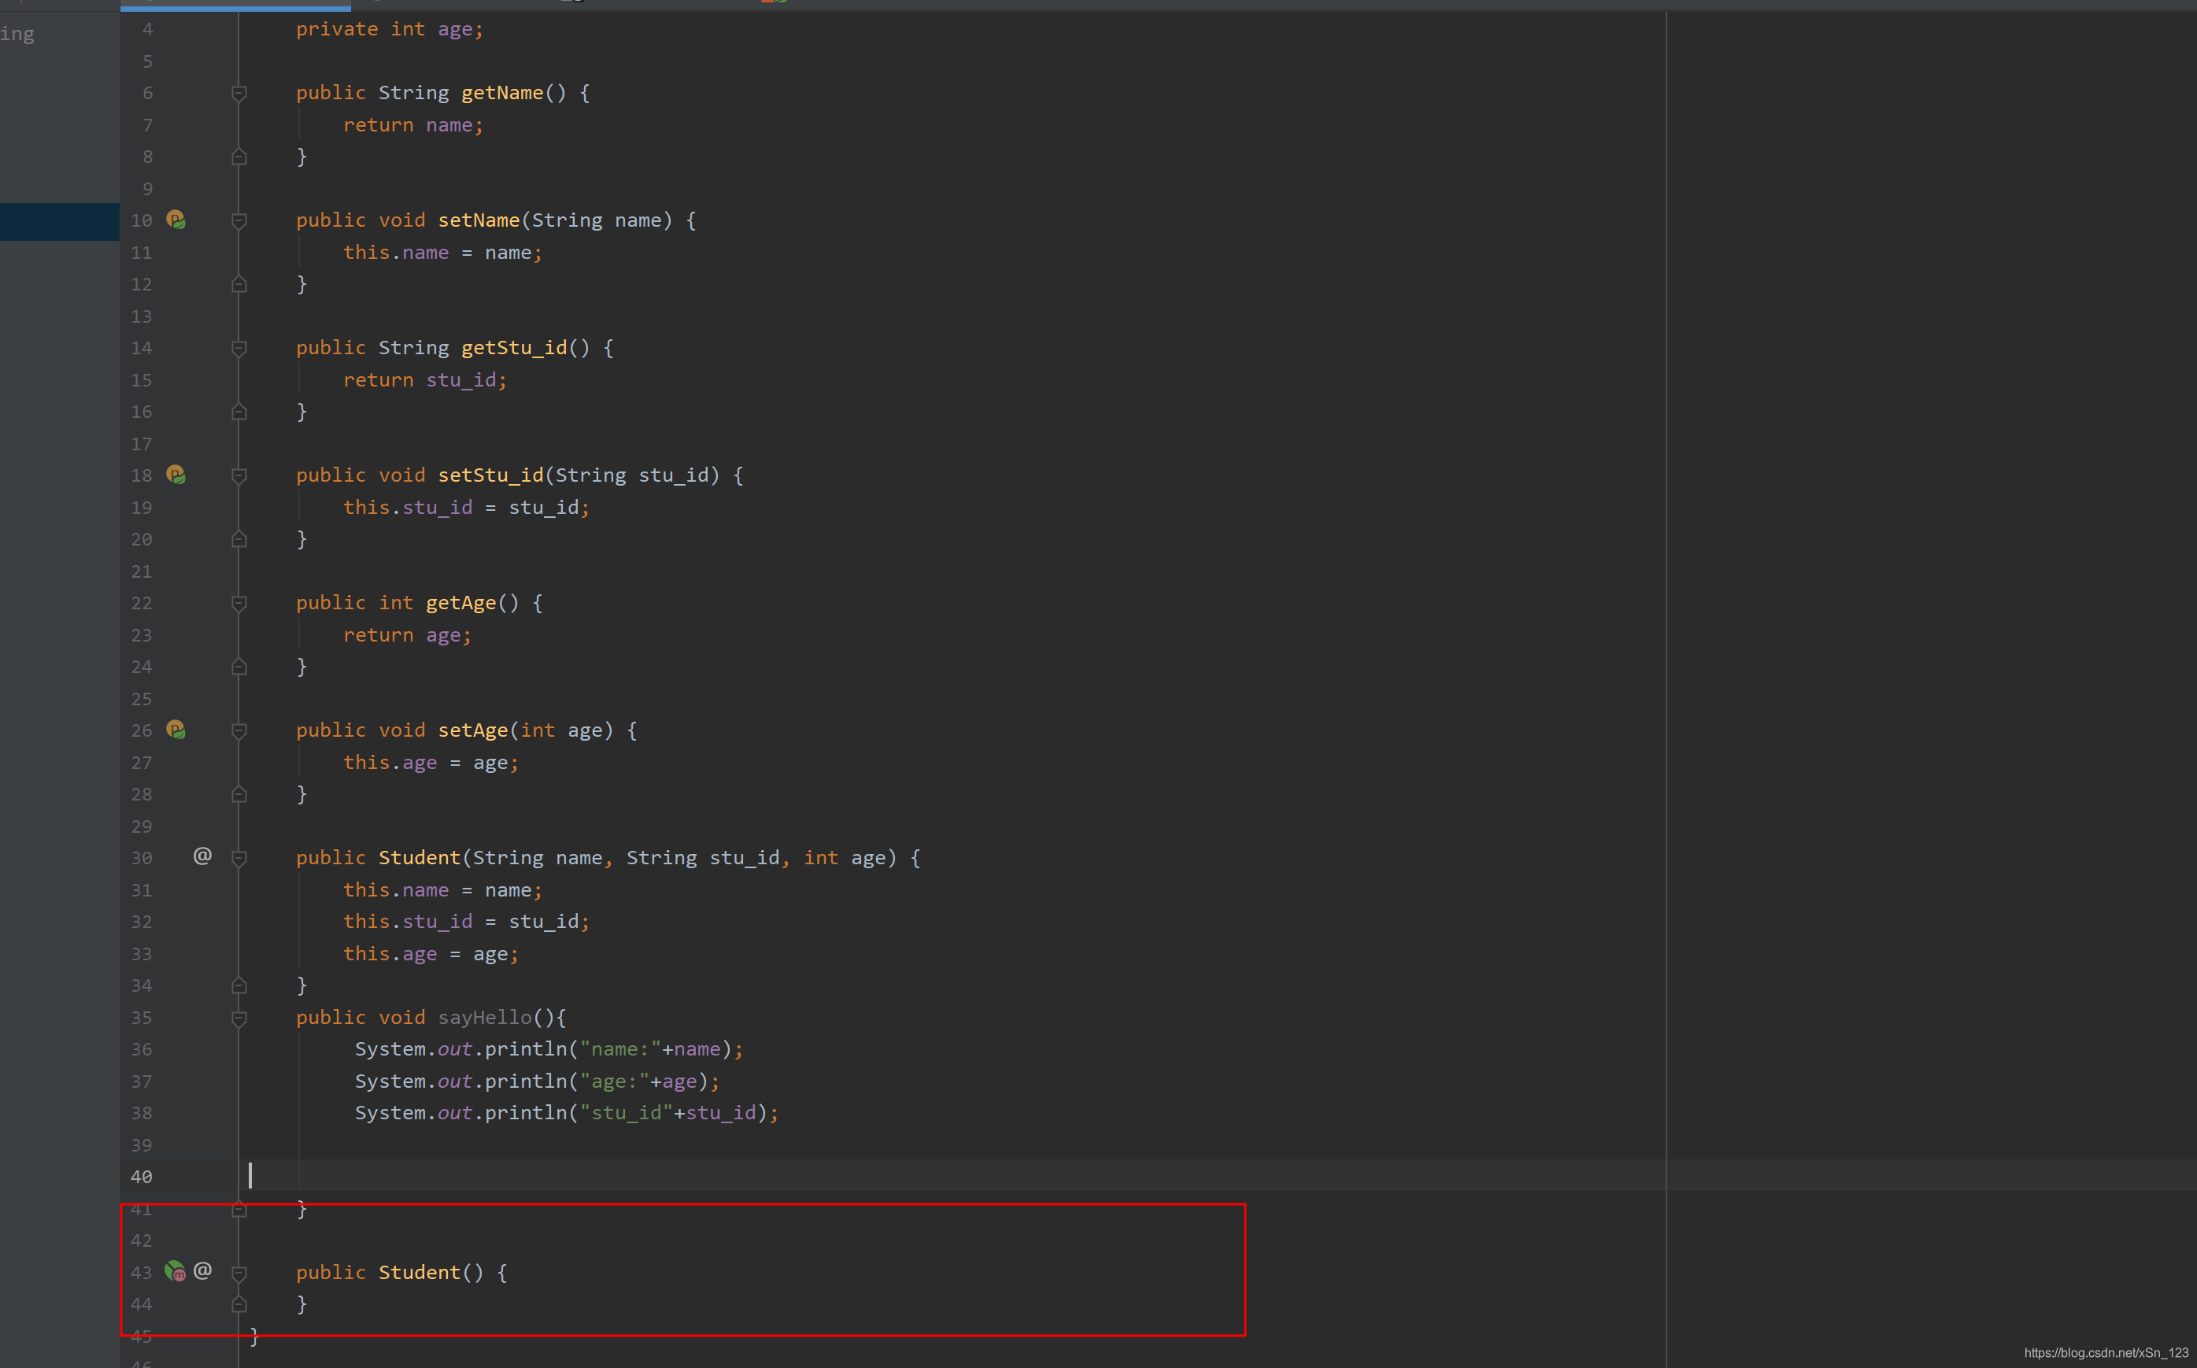Collapse the getStu_id method with the line 14 fold marker
This screenshot has width=2197, height=1368.
point(239,349)
